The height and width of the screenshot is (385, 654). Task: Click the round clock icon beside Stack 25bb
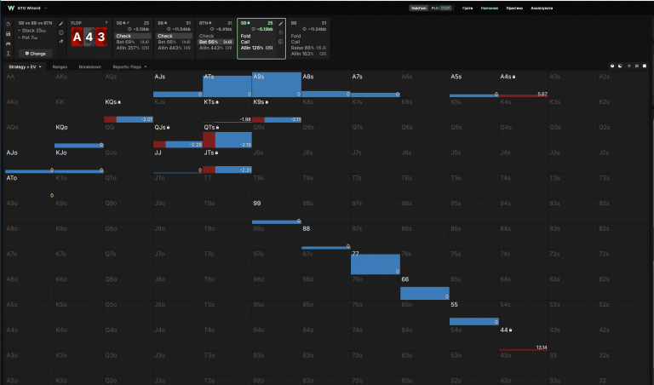[x=61, y=32]
